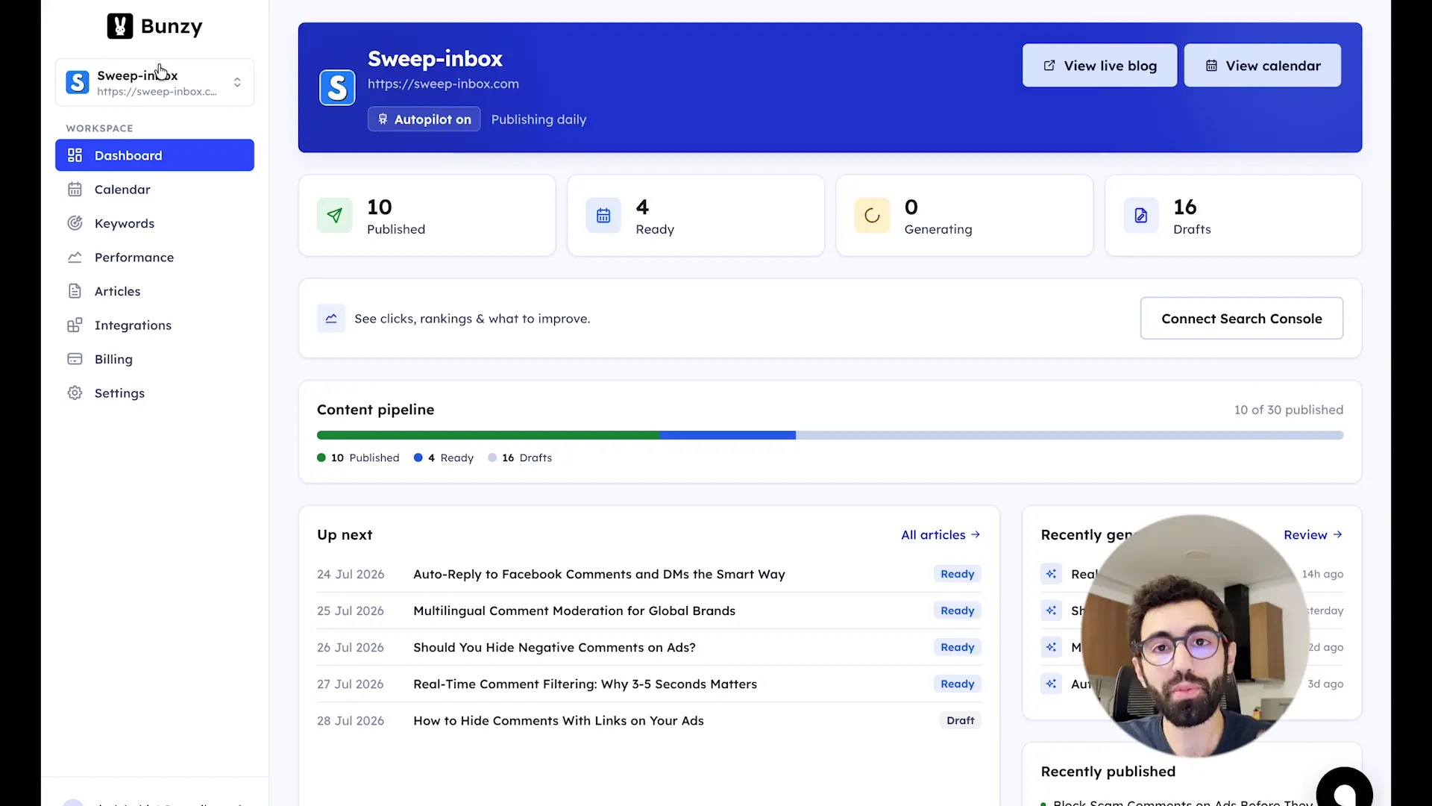Click the Performance chart icon
The height and width of the screenshot is (806, 1432).
click(x=75, y=257)
